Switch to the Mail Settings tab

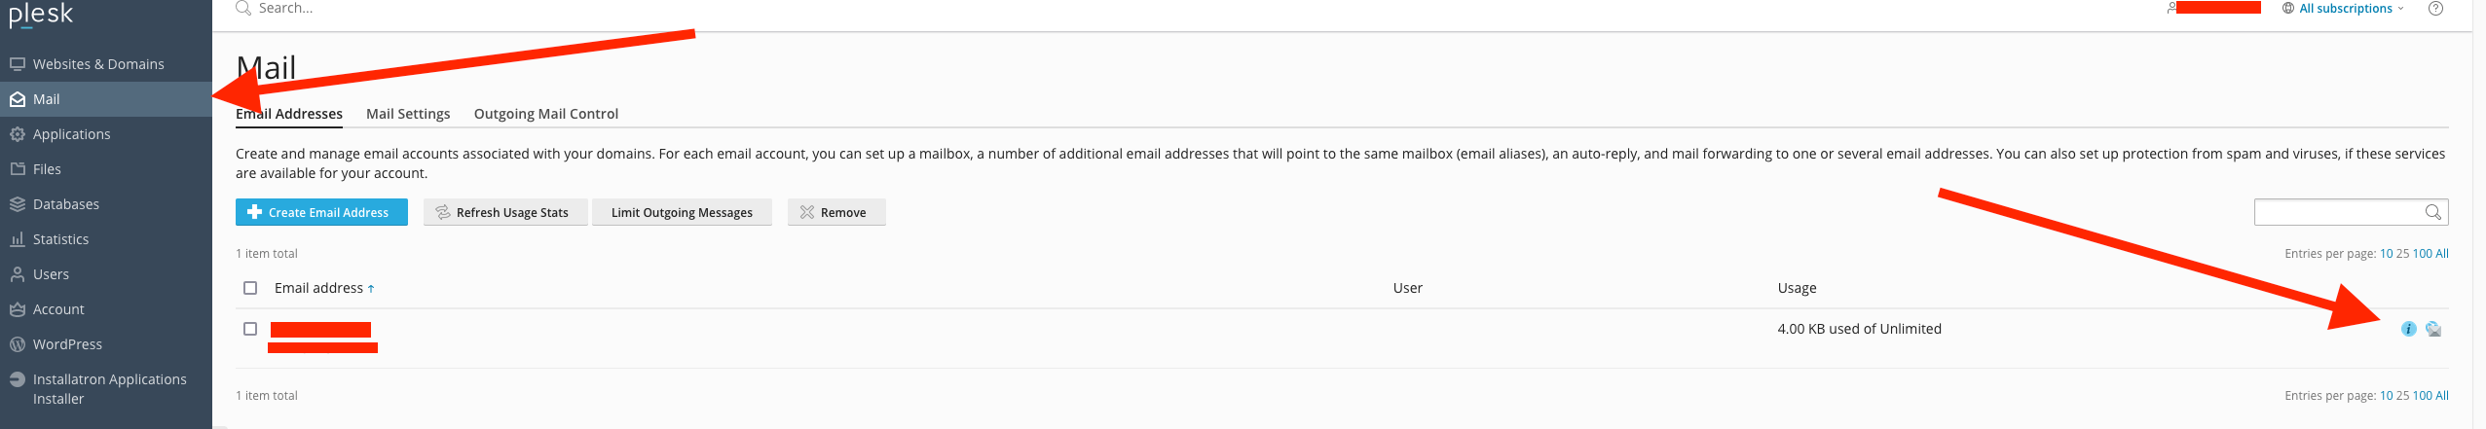click(408, 114)
